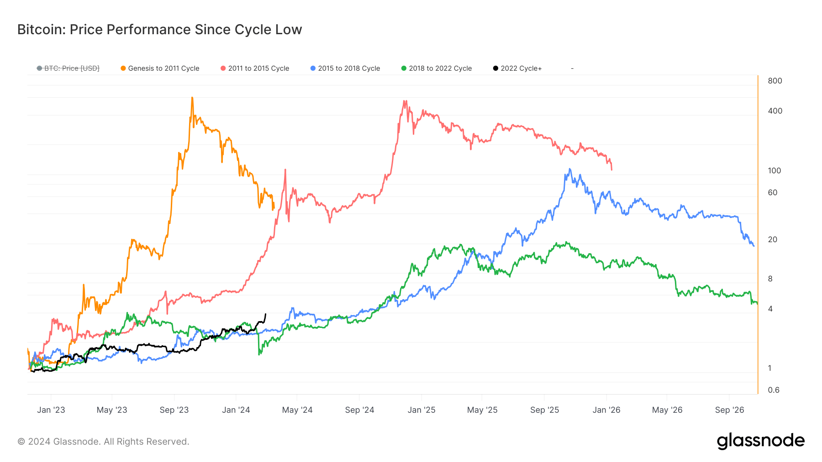Click the glassnode logo

coord(760,441)
